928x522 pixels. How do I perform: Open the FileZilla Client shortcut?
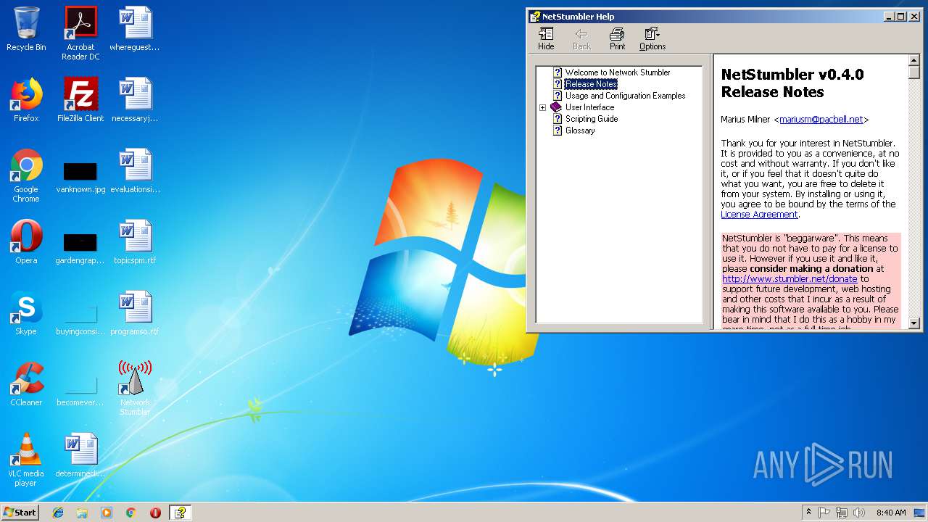click(80, 100)
